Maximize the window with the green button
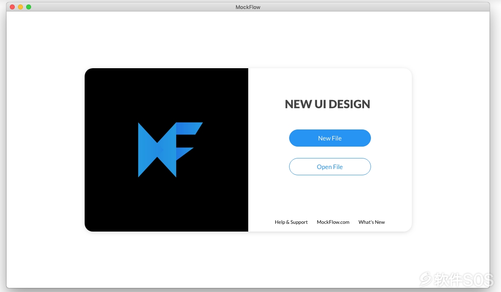This screenshot has width=501, height=292. [29, 7]
